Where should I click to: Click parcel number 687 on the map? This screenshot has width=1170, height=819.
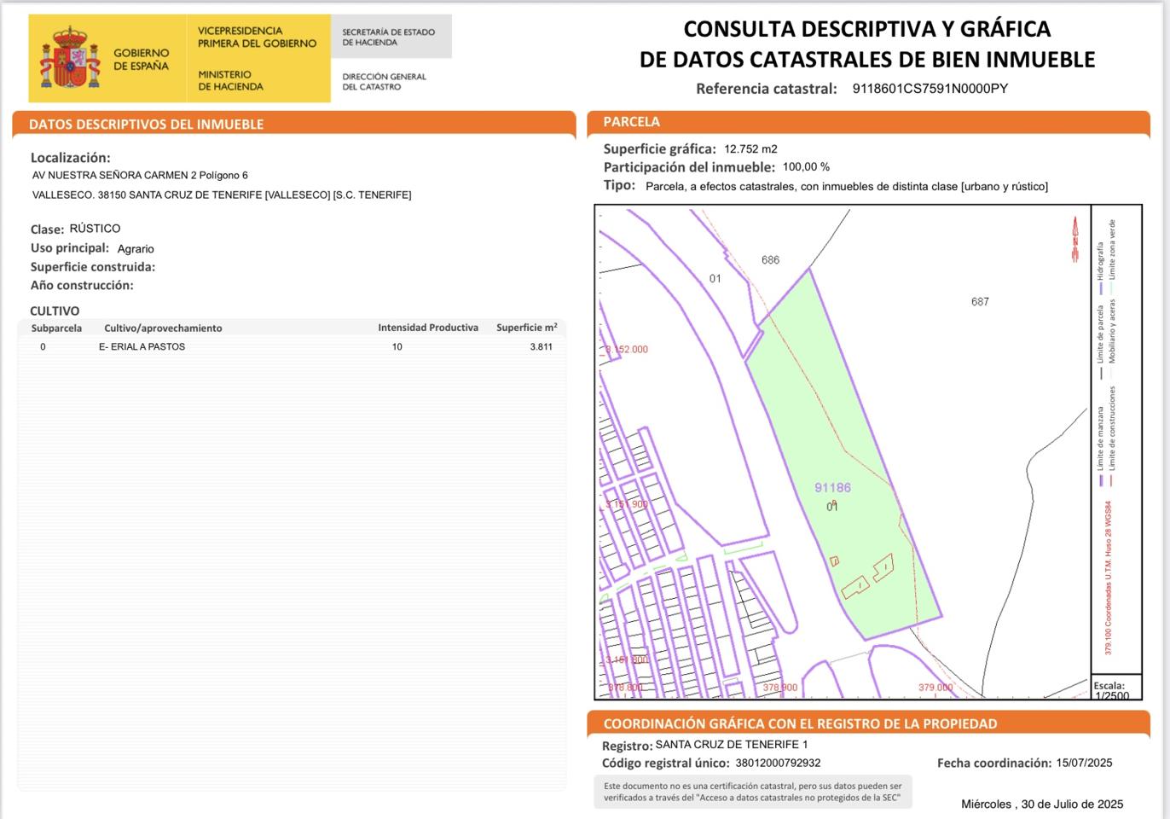coord(980,302)
